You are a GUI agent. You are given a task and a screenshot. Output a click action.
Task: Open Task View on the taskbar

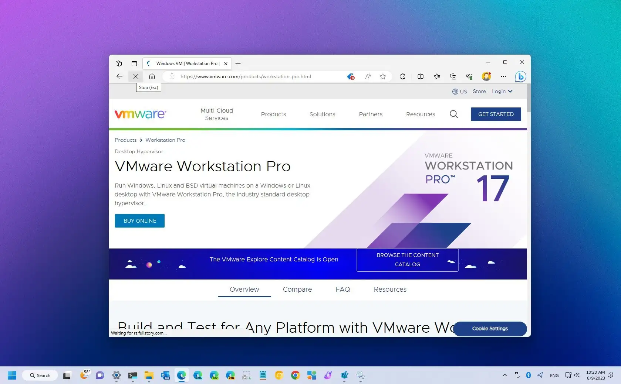(67, 376)
